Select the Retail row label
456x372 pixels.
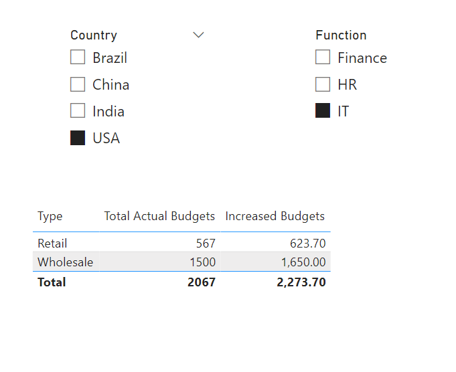tap(52, 244)
